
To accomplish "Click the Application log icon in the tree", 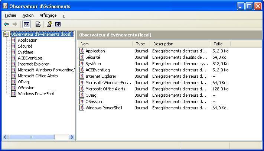I will pos(13,40).
